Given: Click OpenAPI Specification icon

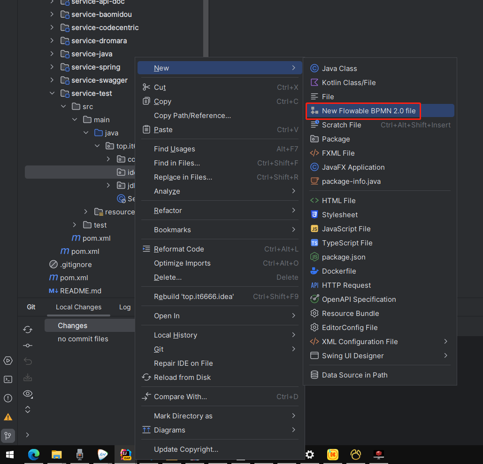Looking at the screenshot, I should click(x=314, y=299).
